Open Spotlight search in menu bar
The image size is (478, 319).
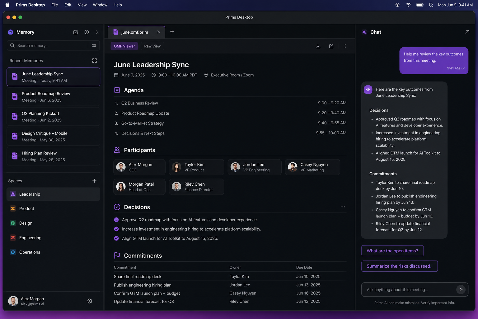[431, 5]
